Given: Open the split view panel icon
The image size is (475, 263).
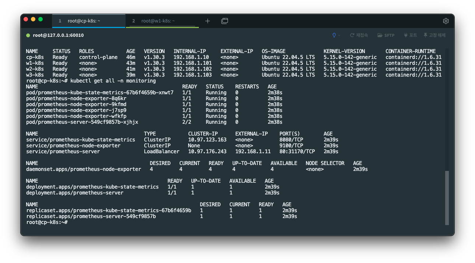Looking at the screenshot, I should coord(225,21).
